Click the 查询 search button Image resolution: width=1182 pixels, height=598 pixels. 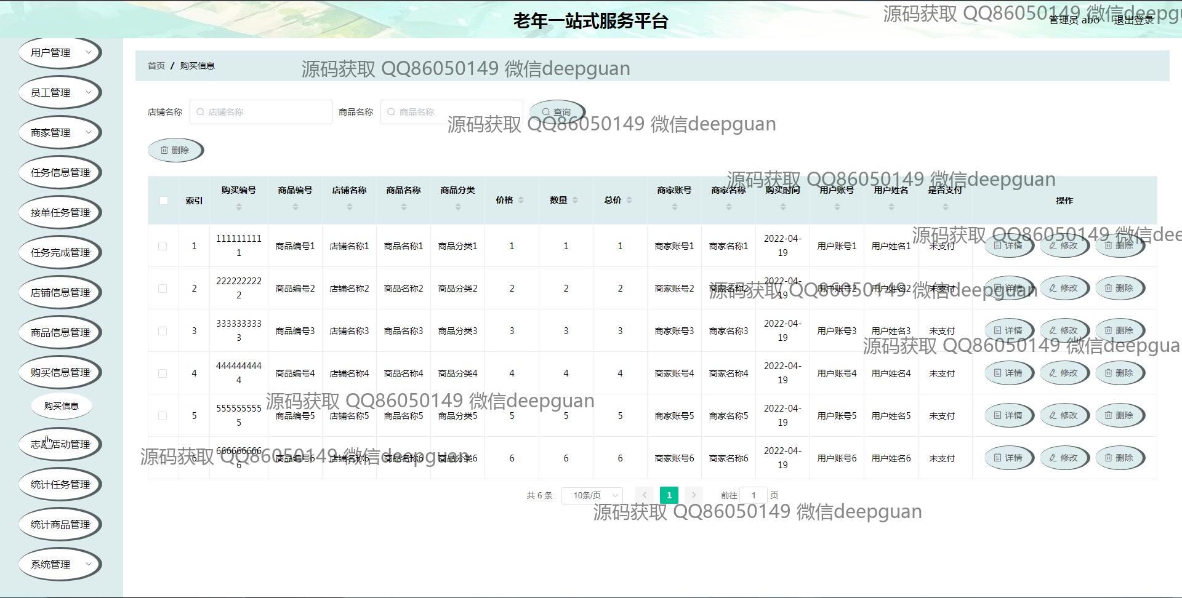(x=557, y=113)
